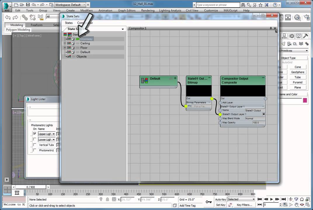Click the binoculars search icon
This screenshot has height=210, width=313.
pyautogui.click(x=243, y=5)
